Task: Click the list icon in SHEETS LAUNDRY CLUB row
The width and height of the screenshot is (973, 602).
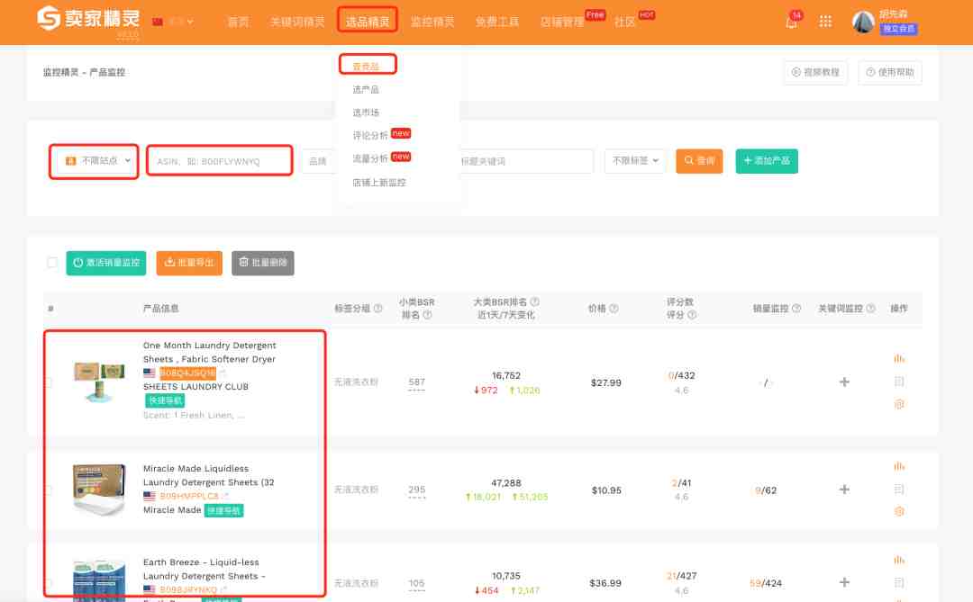Action: pyautogui.click(x=899, y=382)
